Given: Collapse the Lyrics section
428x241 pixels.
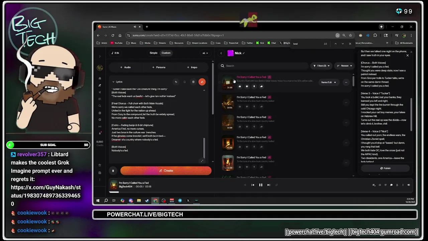Looking at the screenshot, I should [113, 82].
